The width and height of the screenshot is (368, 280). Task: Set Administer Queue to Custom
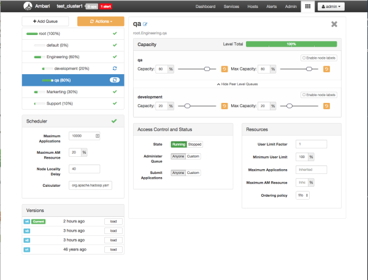pos(193,156)
